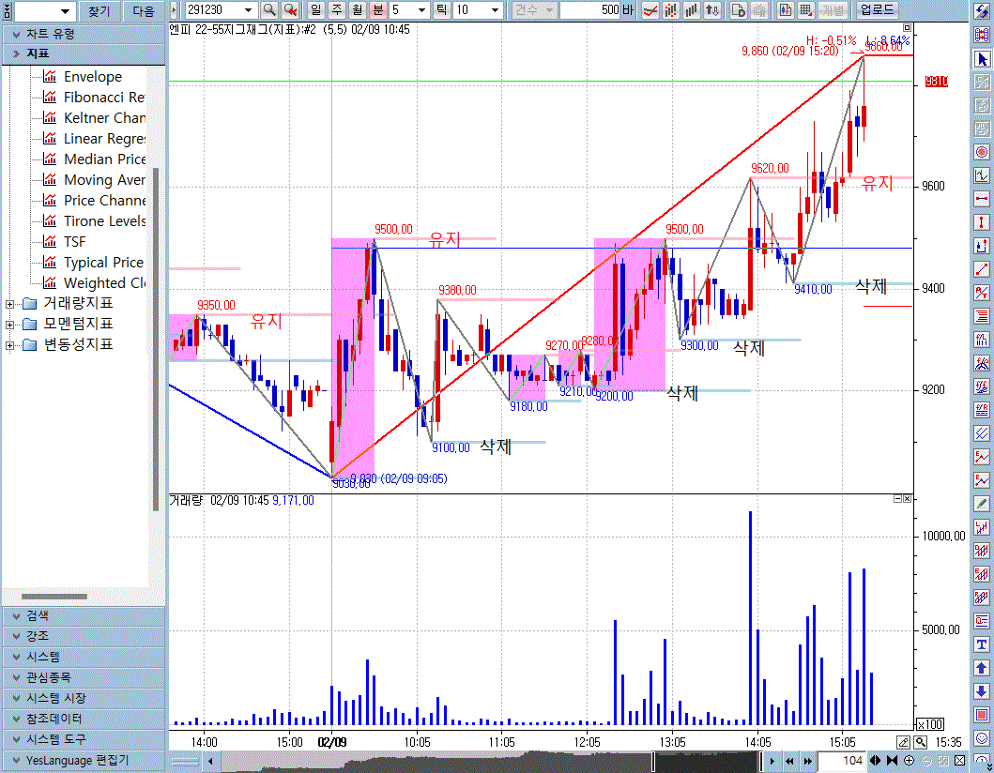The height and width of the screenshot is (773, 994).
Task: Expand the 모멘텀지표 tree folder
Action: [11, 325]
